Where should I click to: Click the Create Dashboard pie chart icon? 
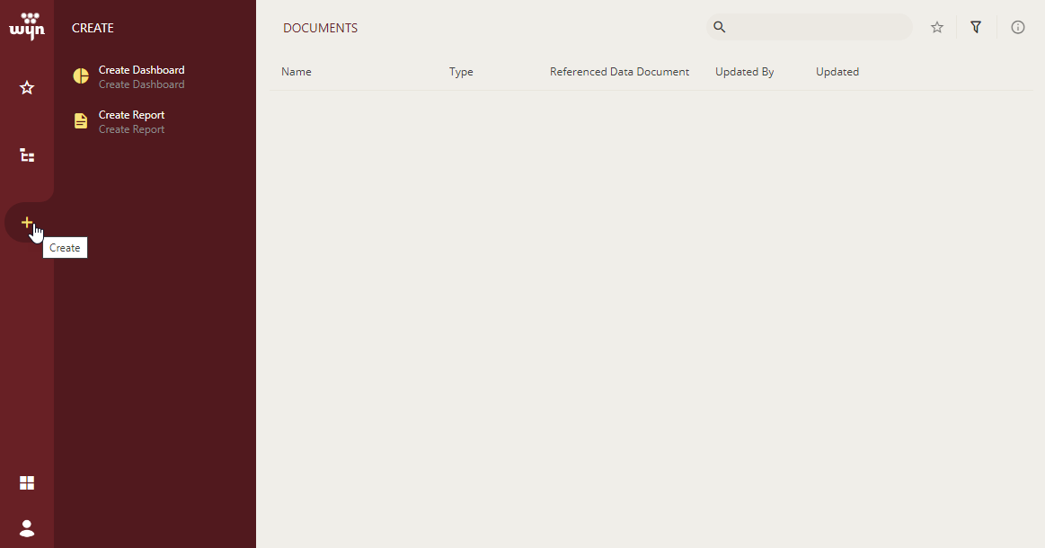coord(80,76)
